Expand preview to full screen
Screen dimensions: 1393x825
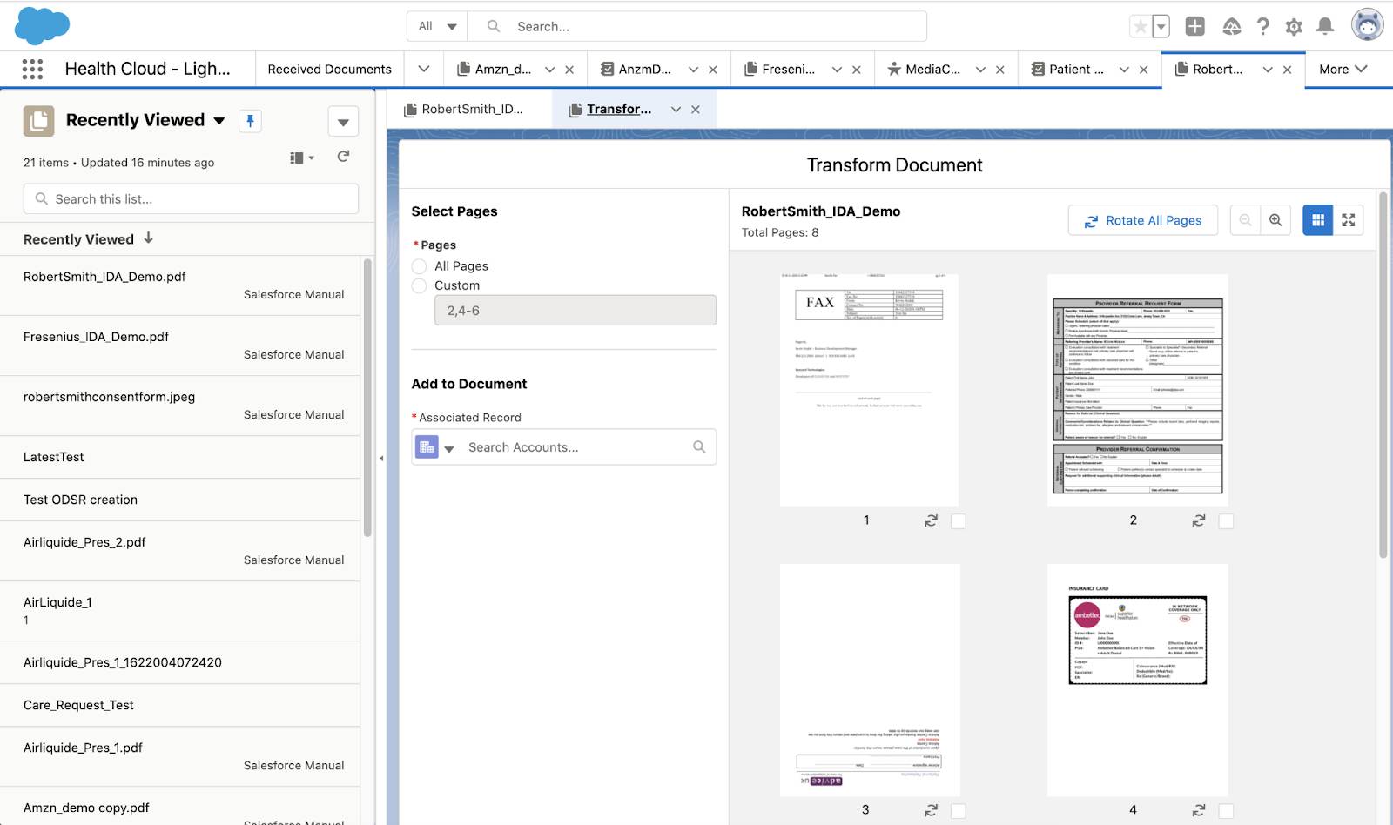click(x=1349, y=220)
